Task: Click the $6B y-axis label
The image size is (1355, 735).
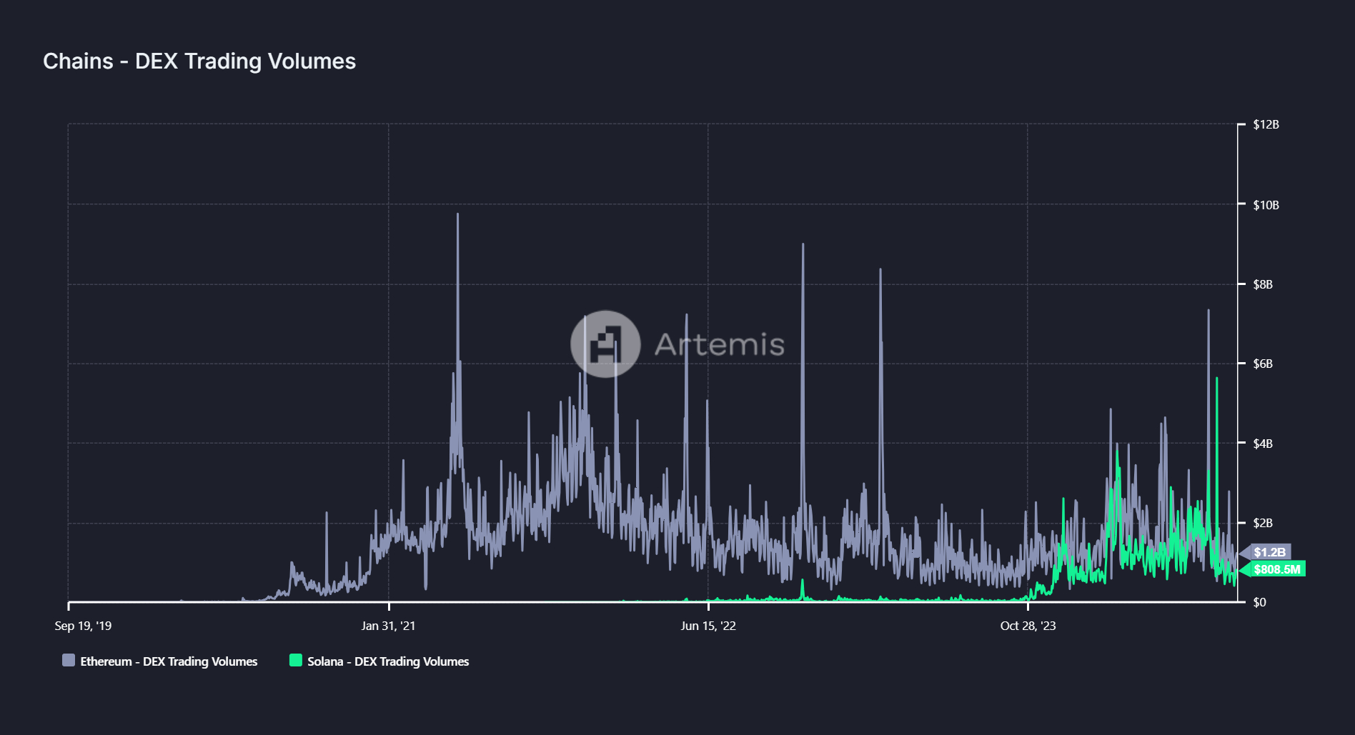Action: (1263, 364)
